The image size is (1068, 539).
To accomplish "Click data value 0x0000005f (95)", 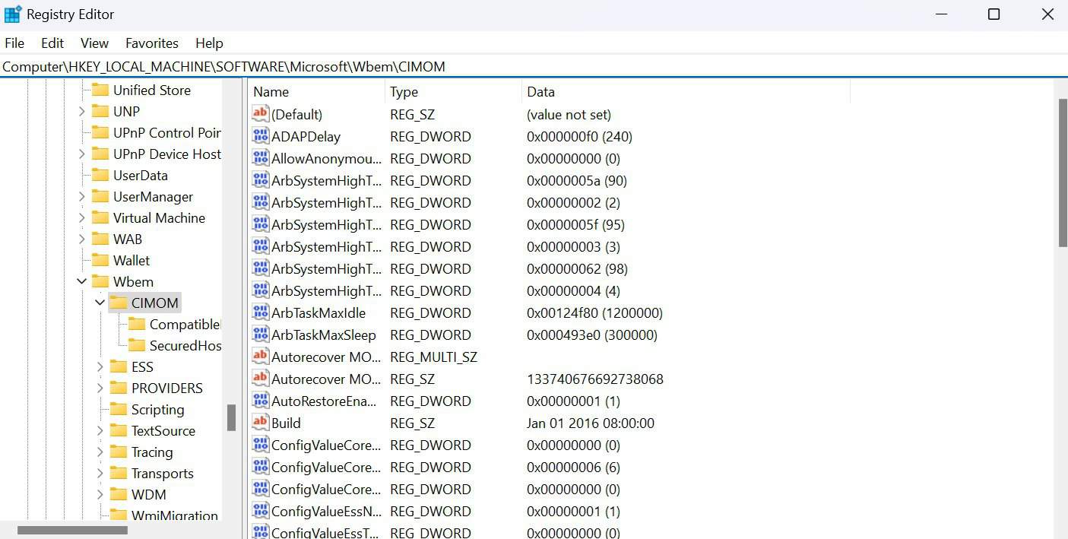I will (575, 224).
